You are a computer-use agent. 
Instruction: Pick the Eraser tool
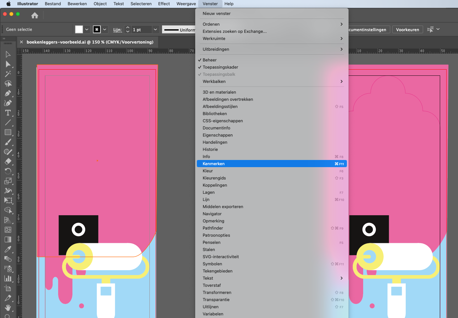coord(8,162)
